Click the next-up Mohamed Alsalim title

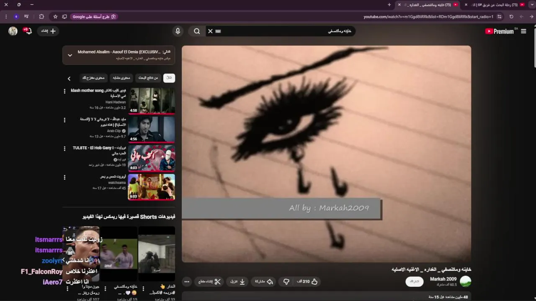119,52
